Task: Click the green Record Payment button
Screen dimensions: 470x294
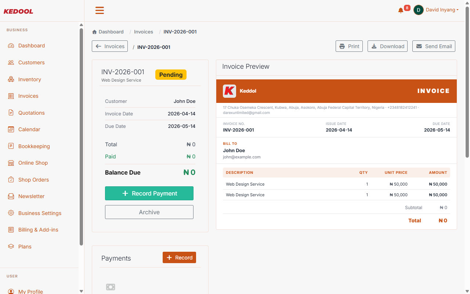Action: click(x=149, y=193)
